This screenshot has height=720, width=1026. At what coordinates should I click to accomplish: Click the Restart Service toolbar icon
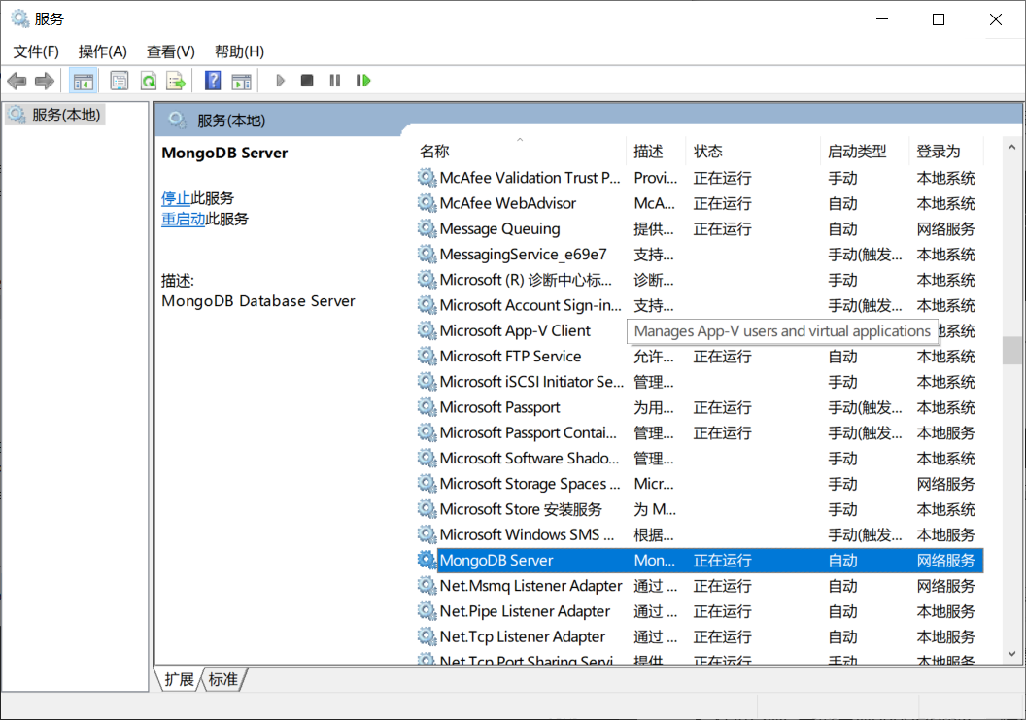363,81
